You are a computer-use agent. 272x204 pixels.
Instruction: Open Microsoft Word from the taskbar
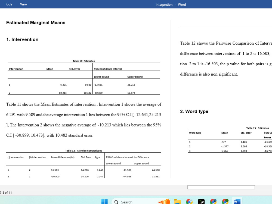pyautogui.click(x=237, y=202)
